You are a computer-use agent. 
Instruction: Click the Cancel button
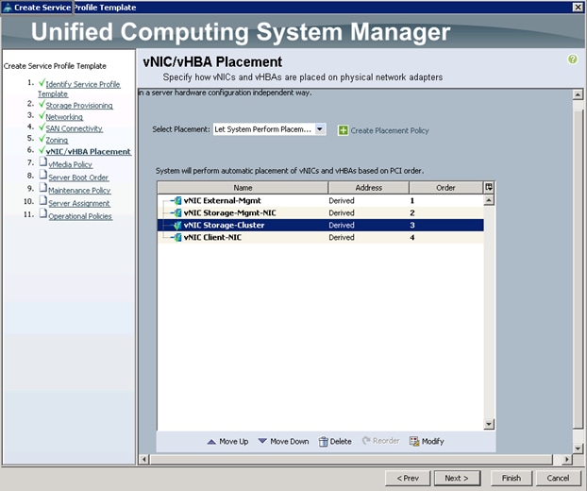click(558, 479)
